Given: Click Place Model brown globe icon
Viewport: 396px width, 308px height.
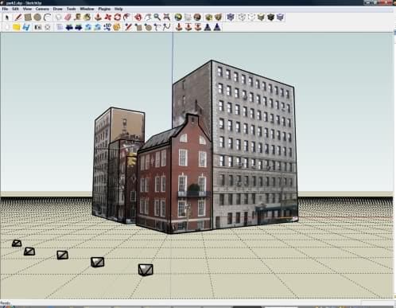Looking at the screenshot, I should tap(197, 18).
